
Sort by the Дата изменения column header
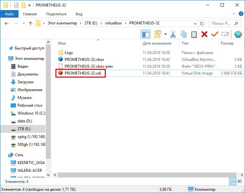(160, 43)
